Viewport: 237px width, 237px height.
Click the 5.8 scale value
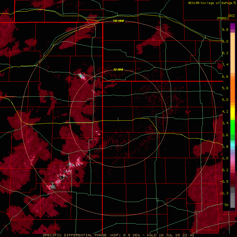(225, 88)
